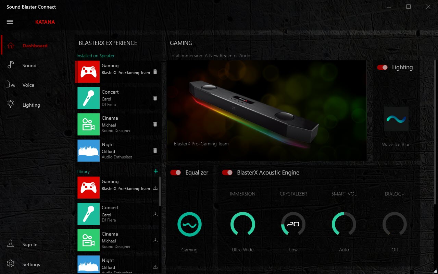Download Library Concert profile to speaker
The image size is (438, 274).
pos(155,214)
